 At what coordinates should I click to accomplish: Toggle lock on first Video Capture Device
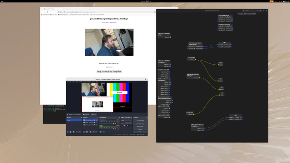coord(97,123)
